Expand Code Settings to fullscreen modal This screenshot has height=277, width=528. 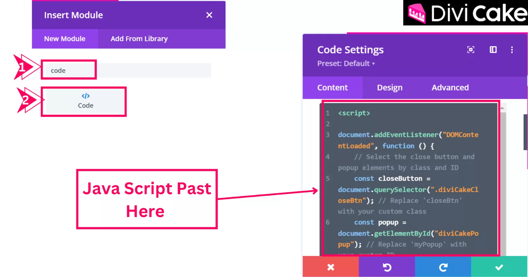point(471,49)
